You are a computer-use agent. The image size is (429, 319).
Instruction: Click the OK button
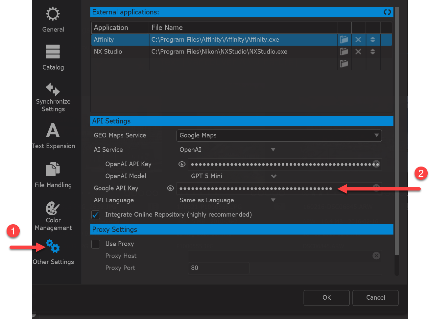pos(326,298)
